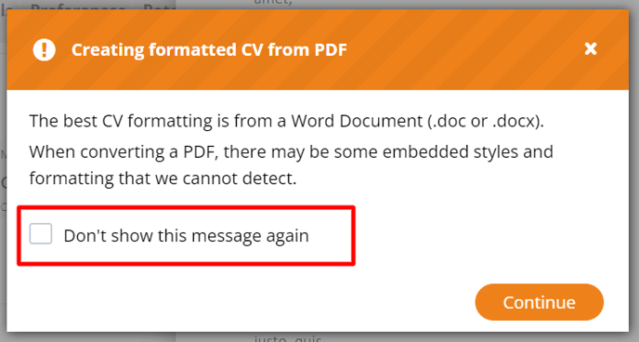Click the 'justo, quis' background text
Screen dimensions: 639x342
(x=287, y=338)
